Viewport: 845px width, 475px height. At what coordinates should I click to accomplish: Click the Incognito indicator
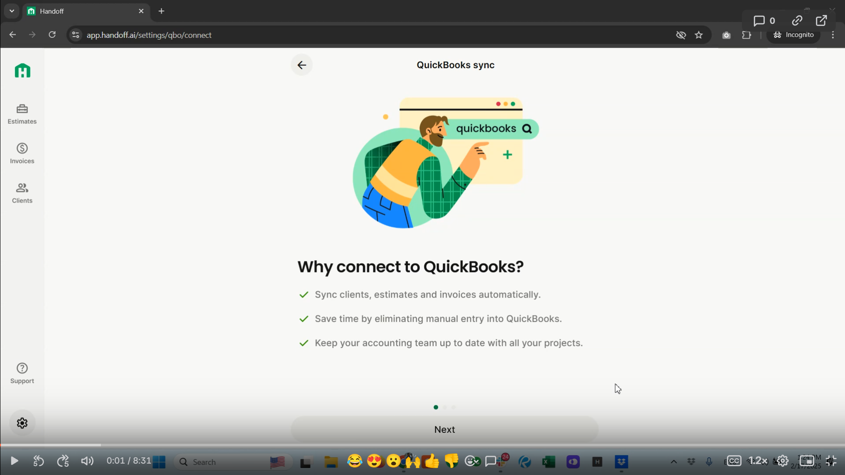[x=793, y=35]
